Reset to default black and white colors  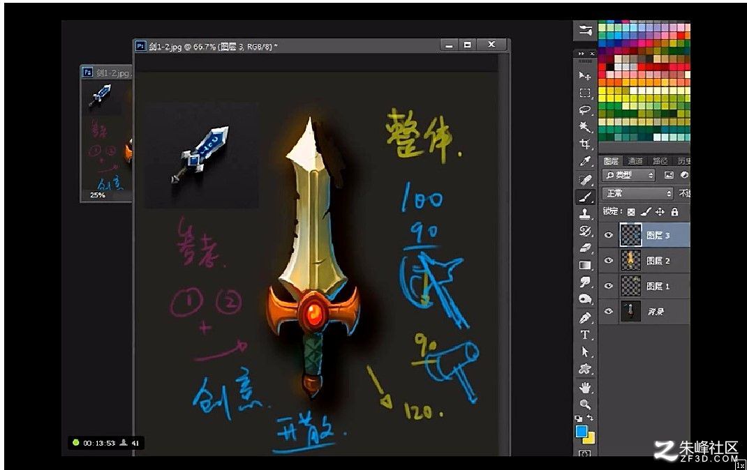pos(578,418)
